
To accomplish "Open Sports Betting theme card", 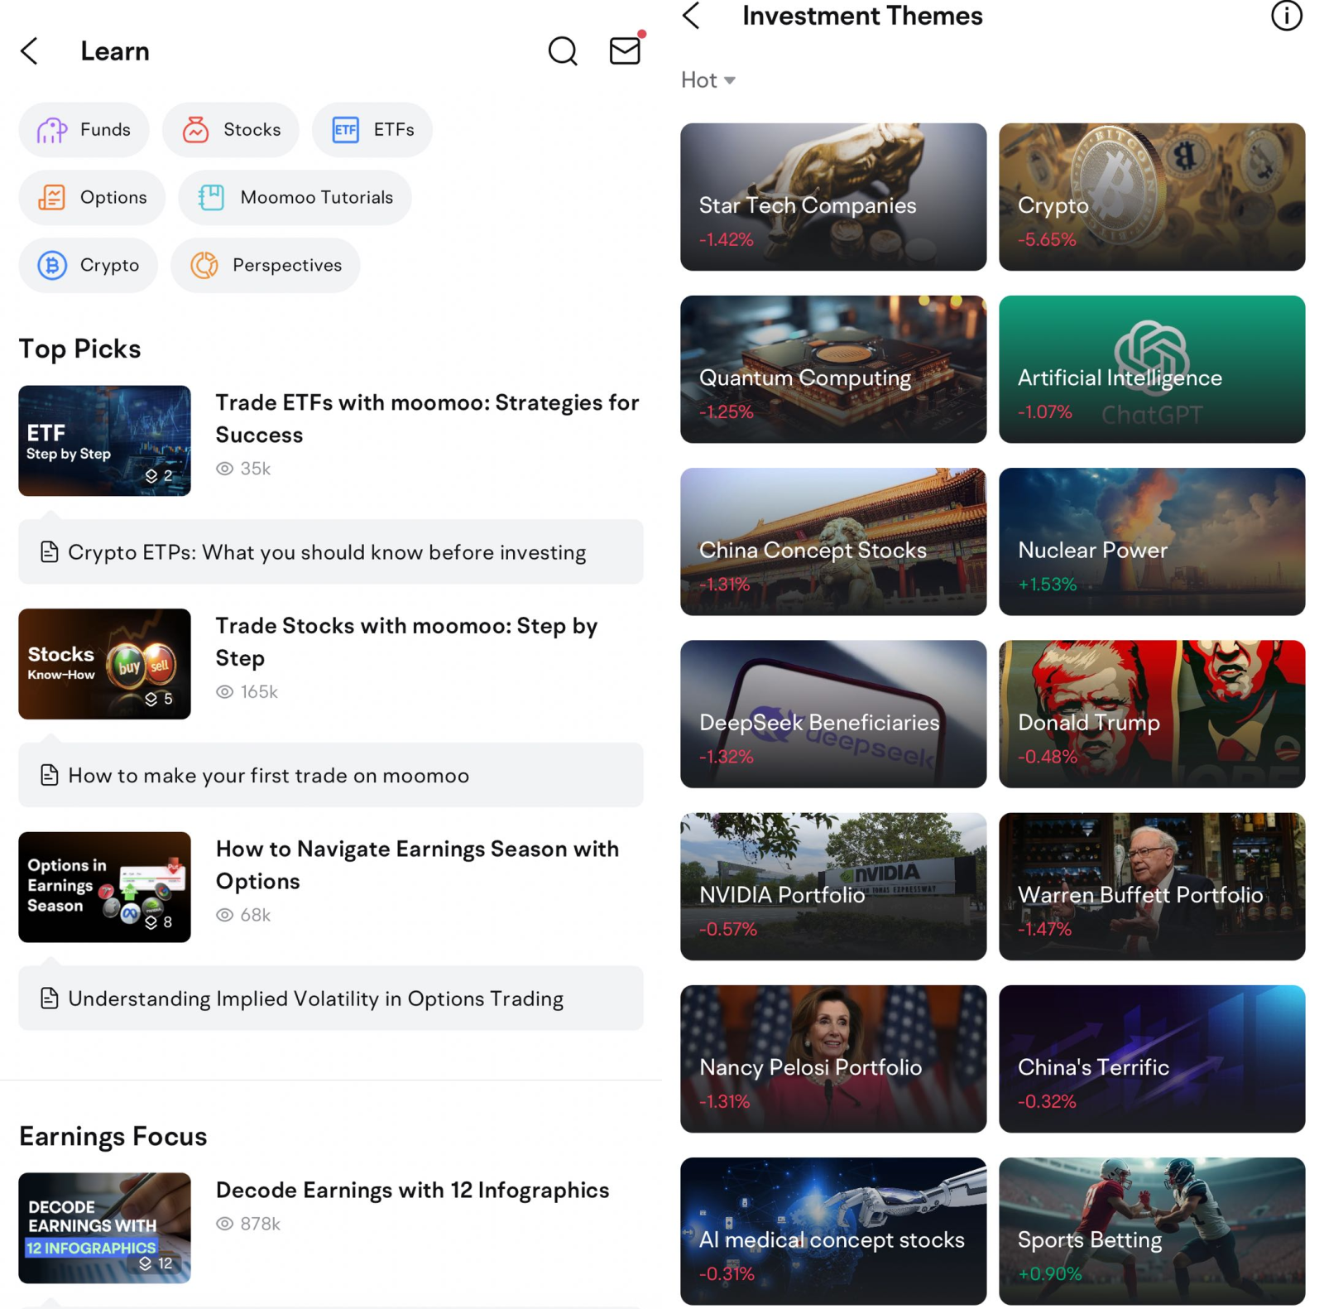I will pyautogui.click(x=1152, y=1231).
